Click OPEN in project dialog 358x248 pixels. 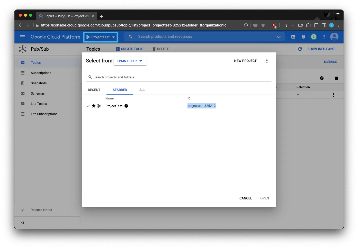(x=265, y=198)
